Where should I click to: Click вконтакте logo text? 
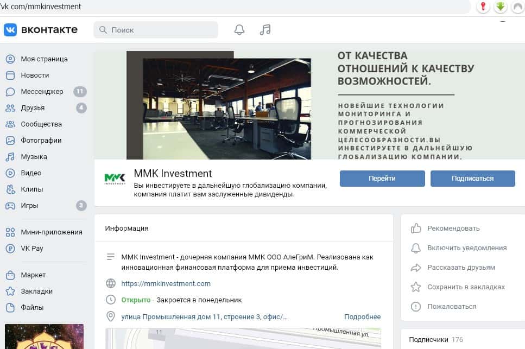(x=49, y=30)
